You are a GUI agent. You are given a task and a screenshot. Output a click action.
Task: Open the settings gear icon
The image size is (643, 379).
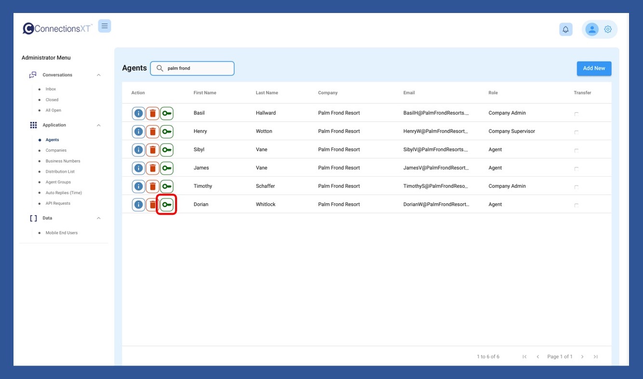(x=608, y=29)
